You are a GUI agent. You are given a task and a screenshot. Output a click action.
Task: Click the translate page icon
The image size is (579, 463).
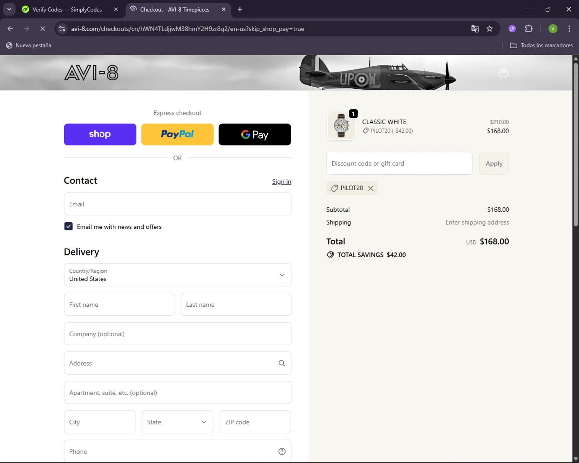(475, 29)
